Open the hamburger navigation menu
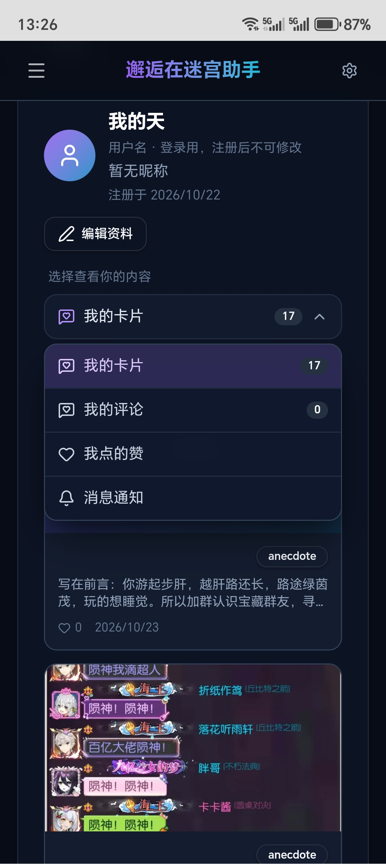This screenshot has width=386, height=864. tap(36, 71)
